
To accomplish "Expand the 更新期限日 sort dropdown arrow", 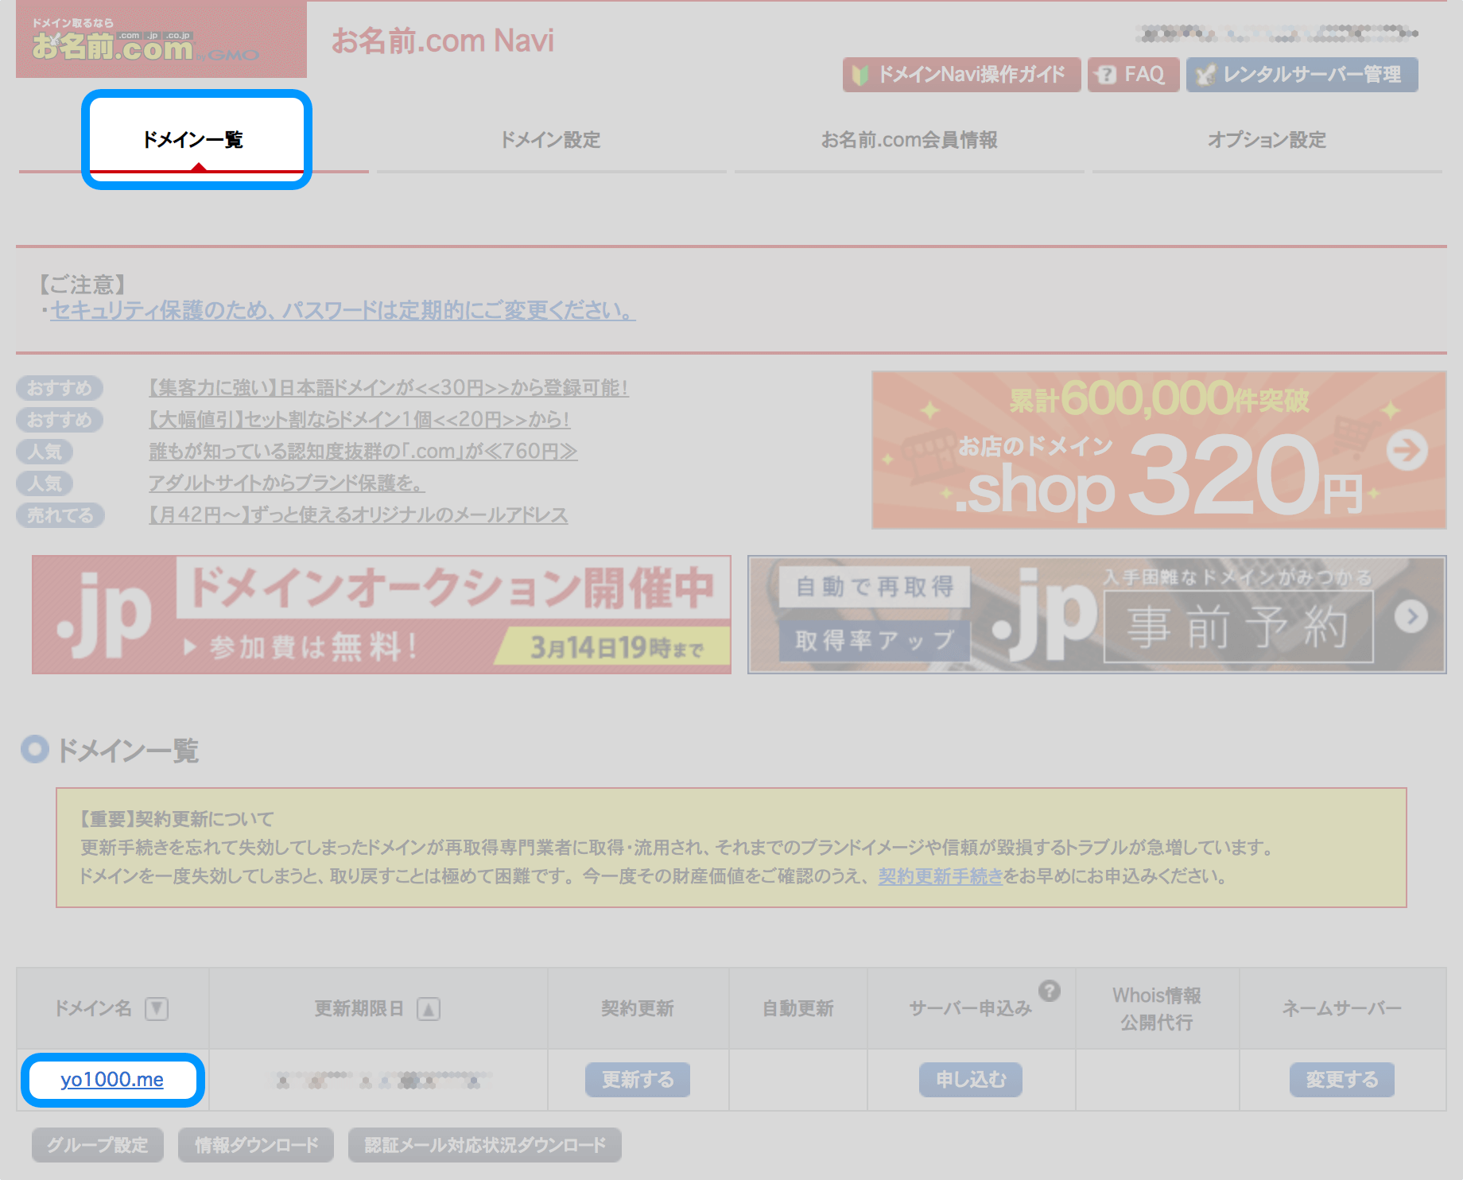I will (x=429, y=1007).
